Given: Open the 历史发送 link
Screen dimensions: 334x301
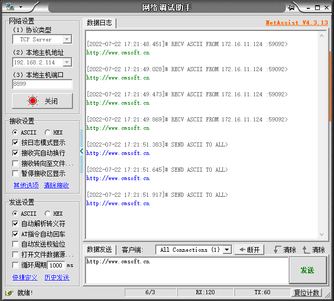Looking at the screenshot, I should (x=57, y=277).
